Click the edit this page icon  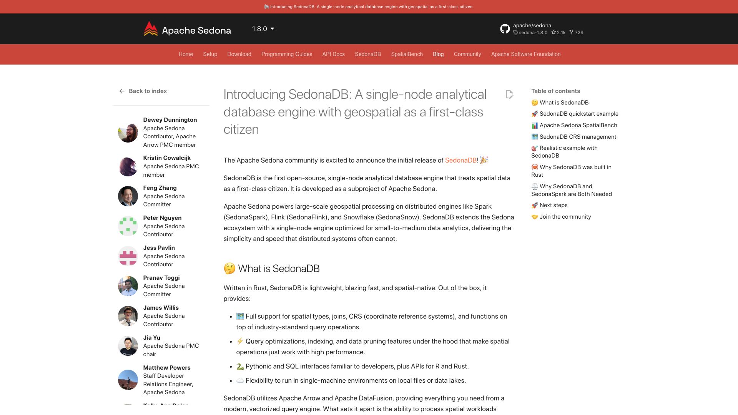509,95
